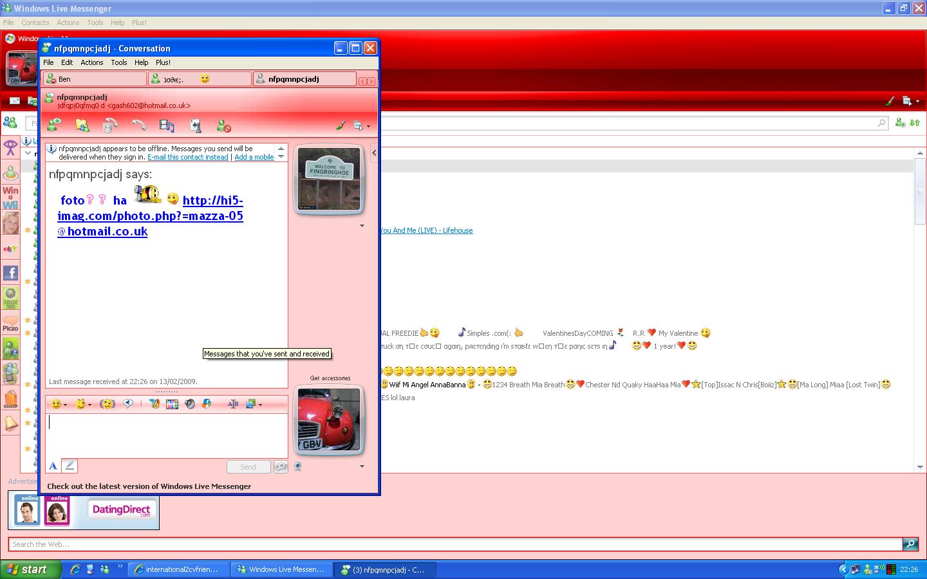Image resolution: width=927 pixels, height=579 pixels.
Task: Switch to nfpqmnpcjadj conversation tab
Action: click(x=304, y=78)
